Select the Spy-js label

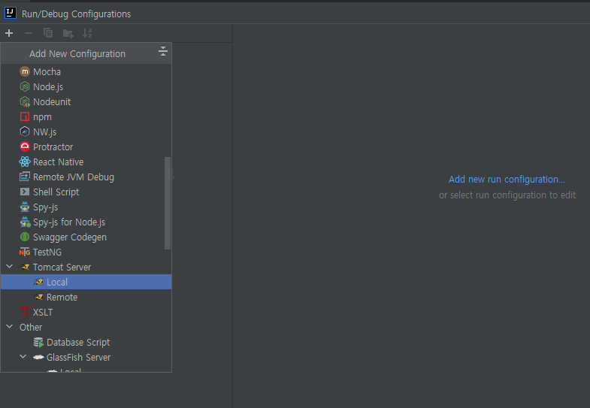(x=46, y=207)
